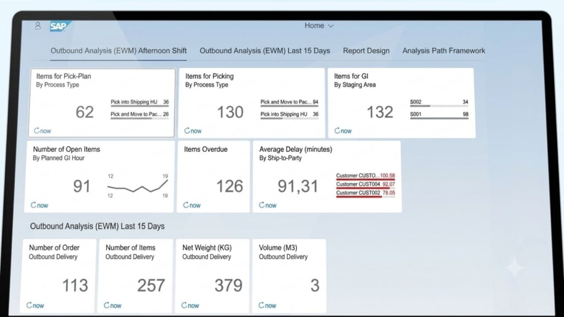Click the Volume (M3) value 3
The image size is (564, 317).
314,286
